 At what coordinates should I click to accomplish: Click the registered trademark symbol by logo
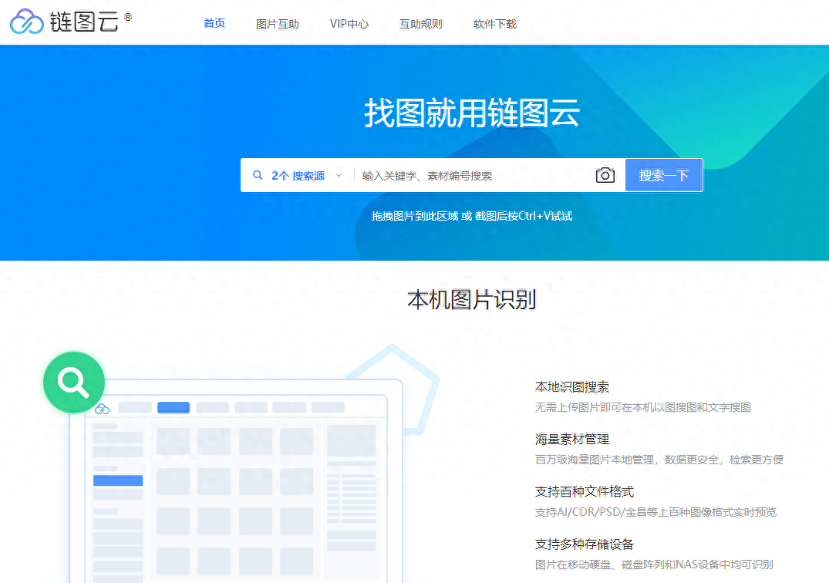pyautogui.click(x=128, y=17)
